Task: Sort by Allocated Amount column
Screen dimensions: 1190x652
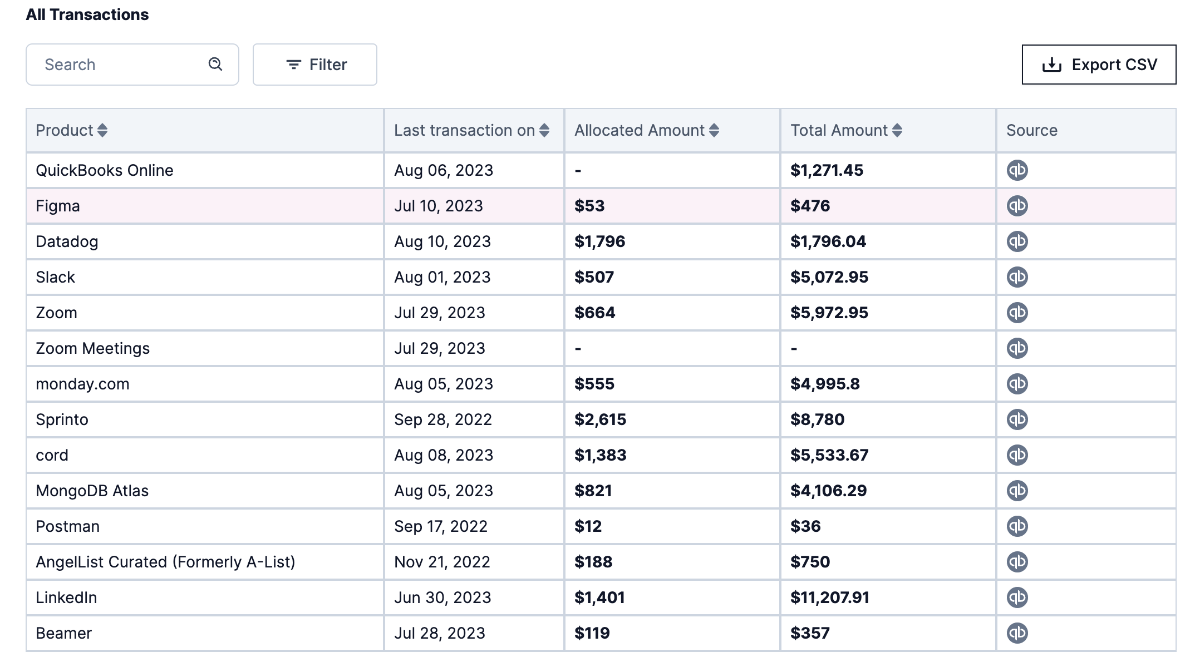Action: pyautogui.click(x=714, y=130)
